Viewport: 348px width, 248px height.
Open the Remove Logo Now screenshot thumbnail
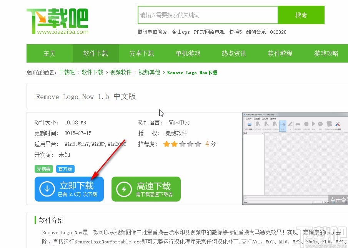(x=295, y=159)
